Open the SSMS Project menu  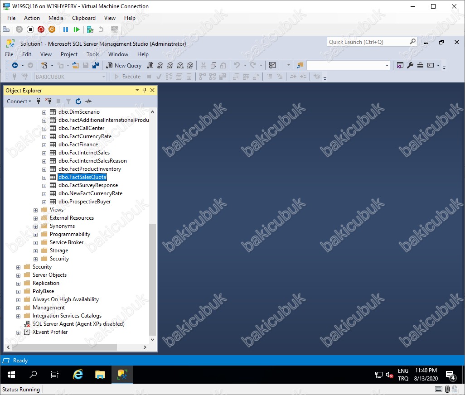69,54
